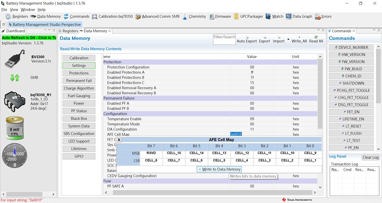Image resolution: width=382 pixels, height=203 pixels.
Task: Open the Lifetimes category
Action: click(x=79, y=148)
